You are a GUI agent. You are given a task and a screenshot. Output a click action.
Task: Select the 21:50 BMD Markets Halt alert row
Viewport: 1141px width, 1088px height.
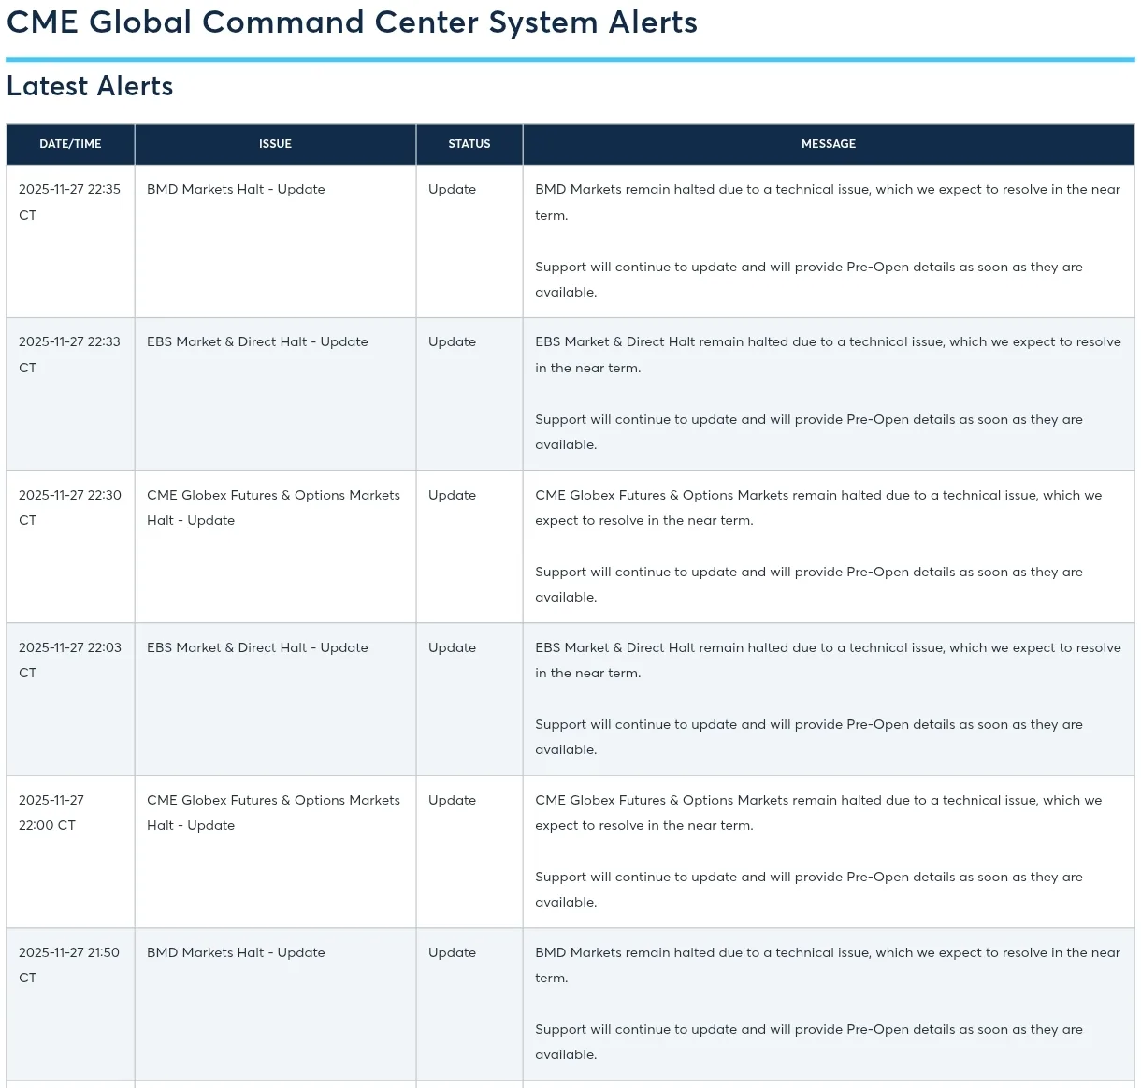tap(570, 1003)
